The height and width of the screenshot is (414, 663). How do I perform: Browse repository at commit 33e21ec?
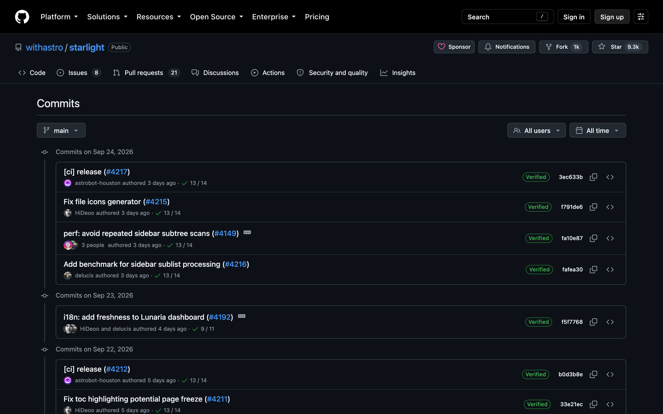click(610, 404)
